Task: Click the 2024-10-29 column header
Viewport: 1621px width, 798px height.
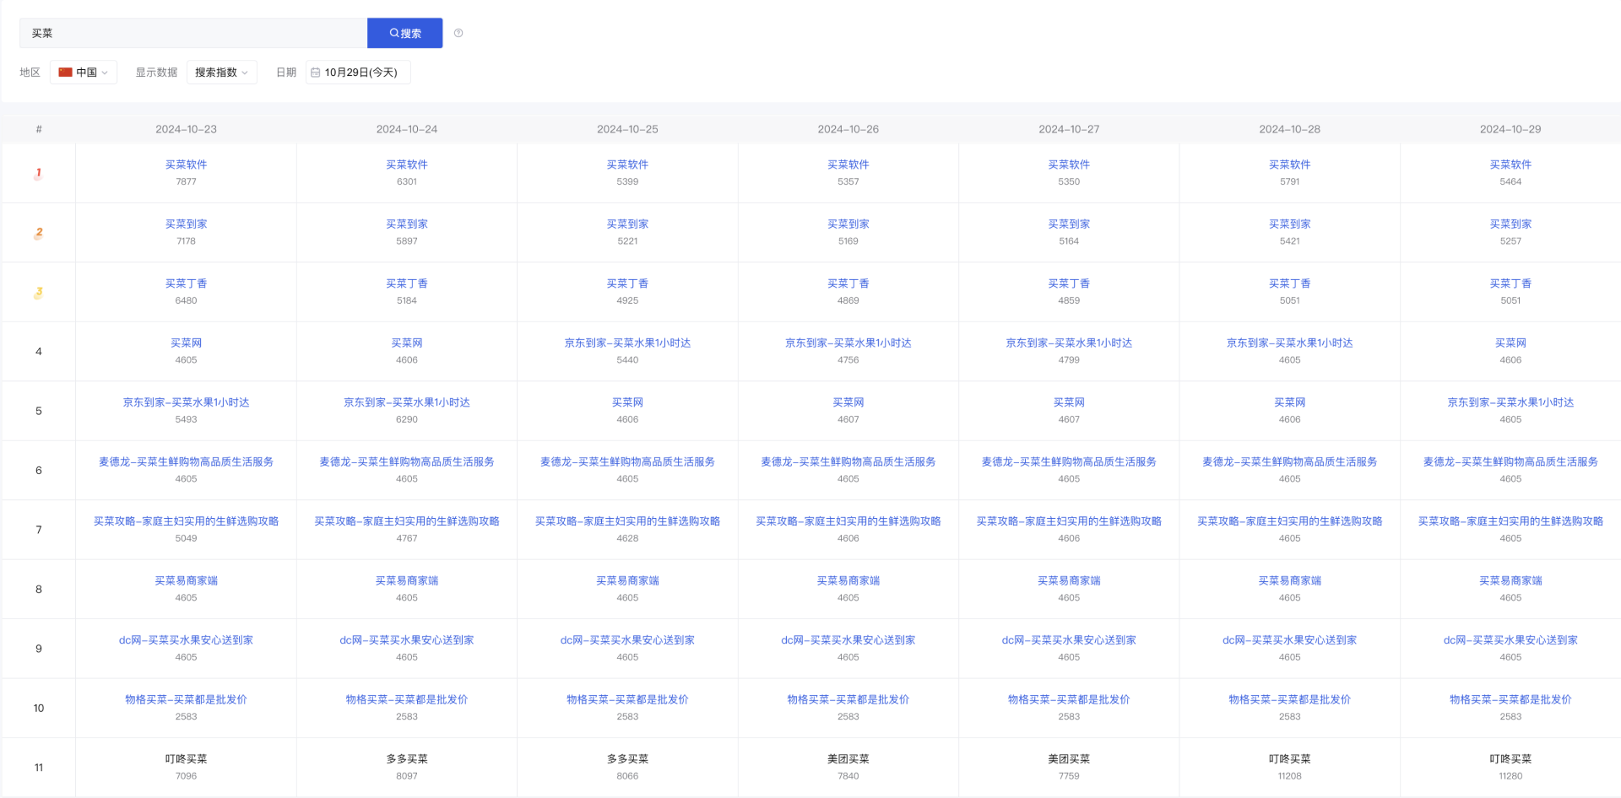Action: click(1510, 129)
